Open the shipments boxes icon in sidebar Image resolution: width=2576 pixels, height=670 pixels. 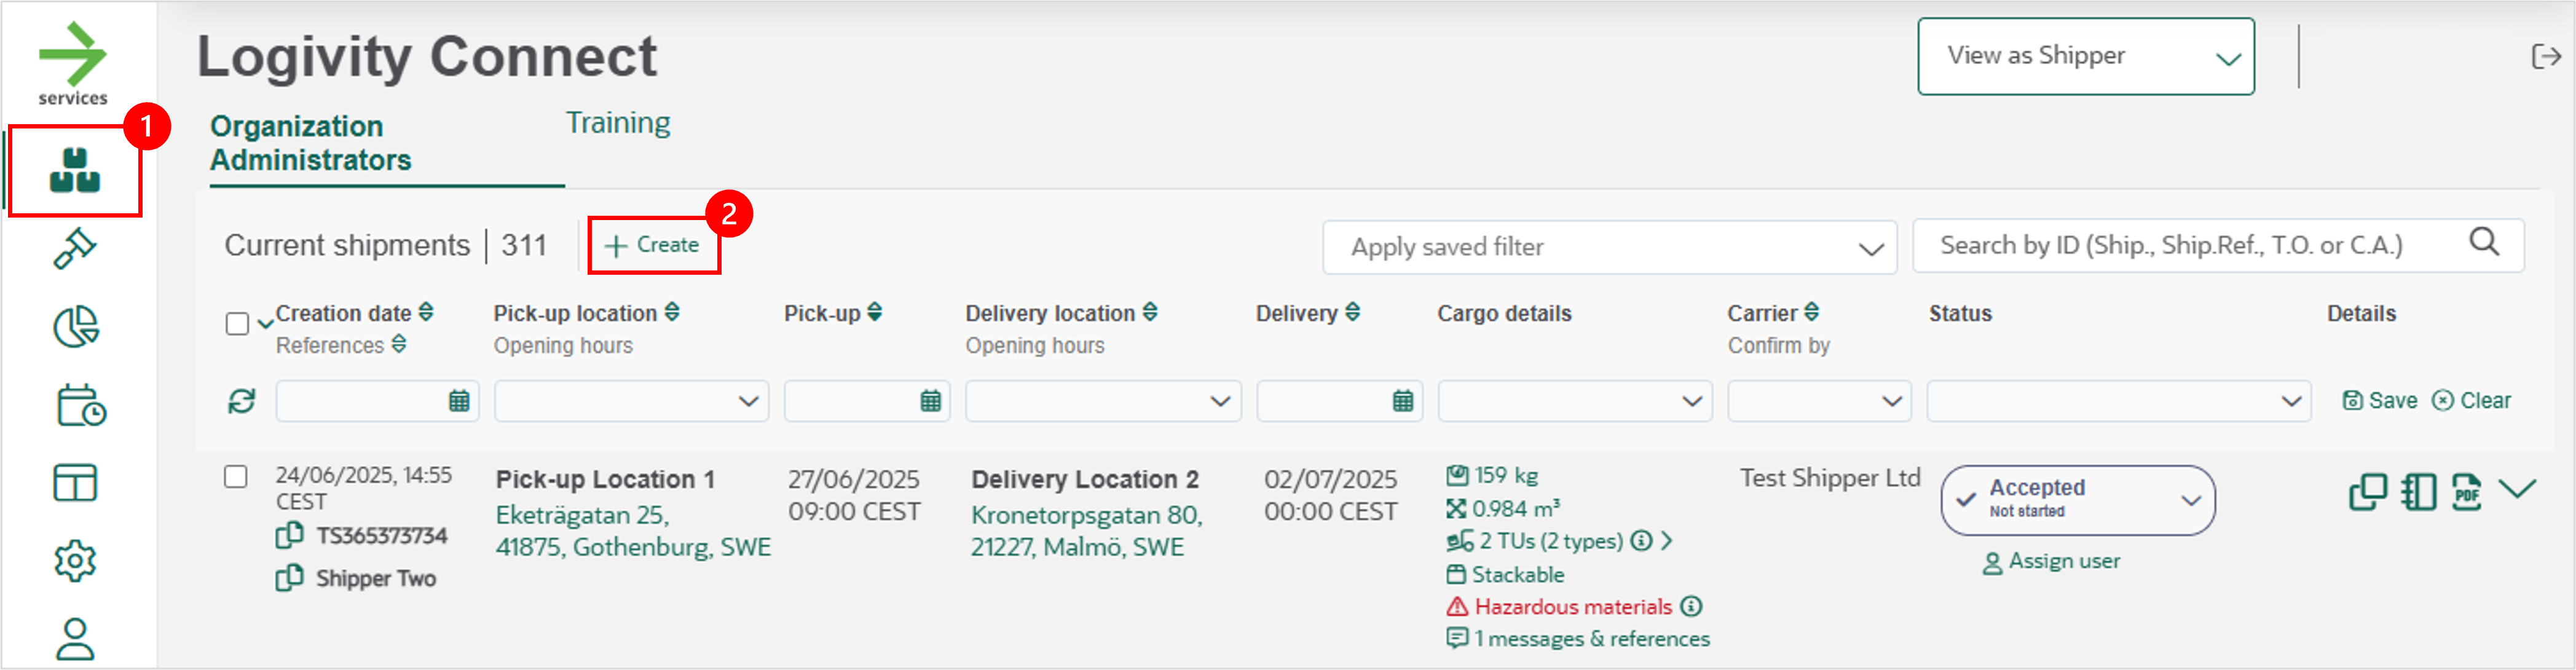pos(75,170)
